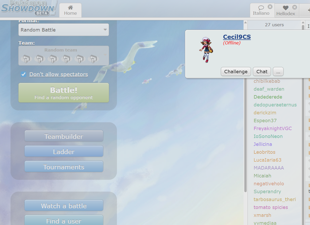Select user deaf_warden
Viewport: 310px width, 225px height.
269,89
